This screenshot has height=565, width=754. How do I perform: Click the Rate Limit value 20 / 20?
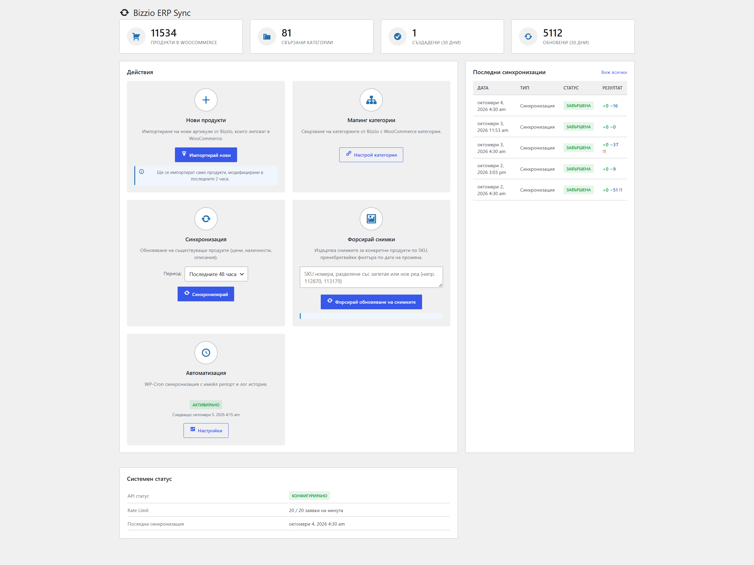point(316,510)
